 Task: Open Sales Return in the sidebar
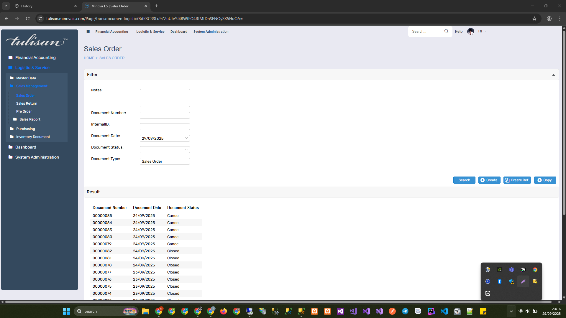[27, 103]
